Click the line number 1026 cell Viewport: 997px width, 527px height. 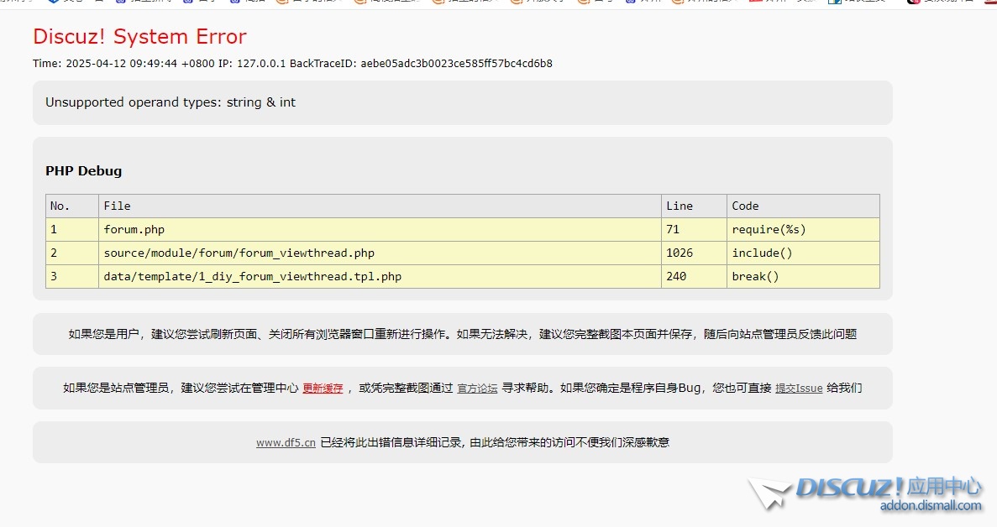[680, 253]
